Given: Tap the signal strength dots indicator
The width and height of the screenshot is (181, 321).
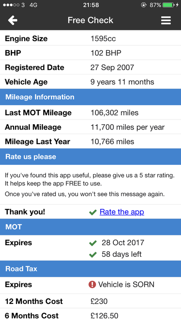Looking at the screenshot, I should click(x=12, y=5).
